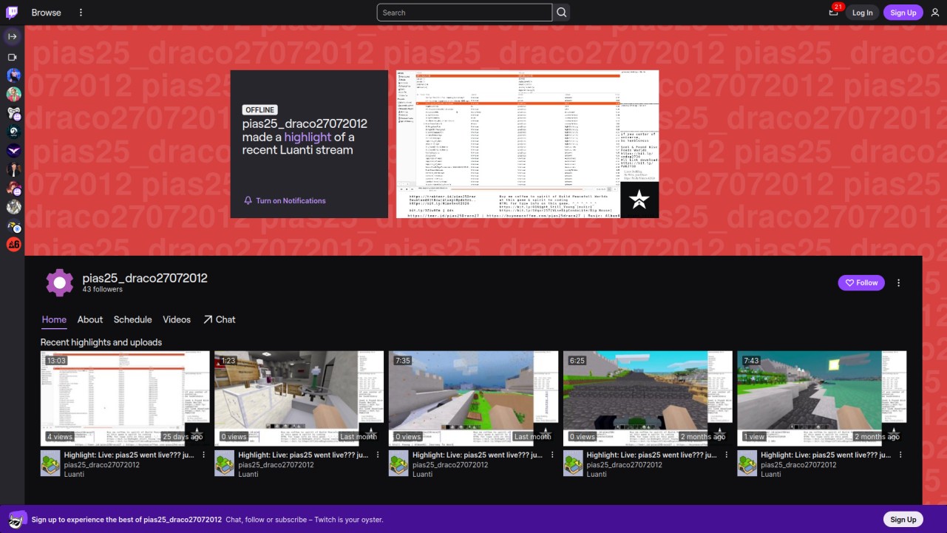Play the 1:23 highlight thumbnail
The height and width of the screenshot is (533, 947).
[299, 398]
